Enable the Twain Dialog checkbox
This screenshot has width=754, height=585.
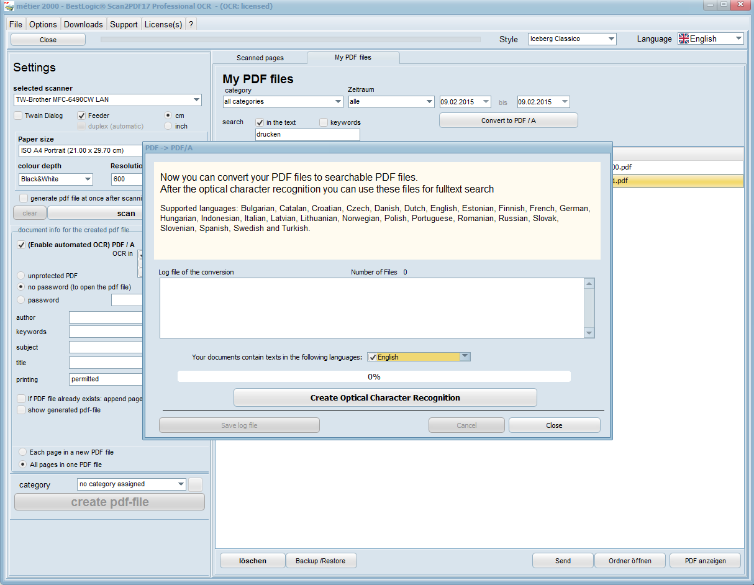[19, 116]
